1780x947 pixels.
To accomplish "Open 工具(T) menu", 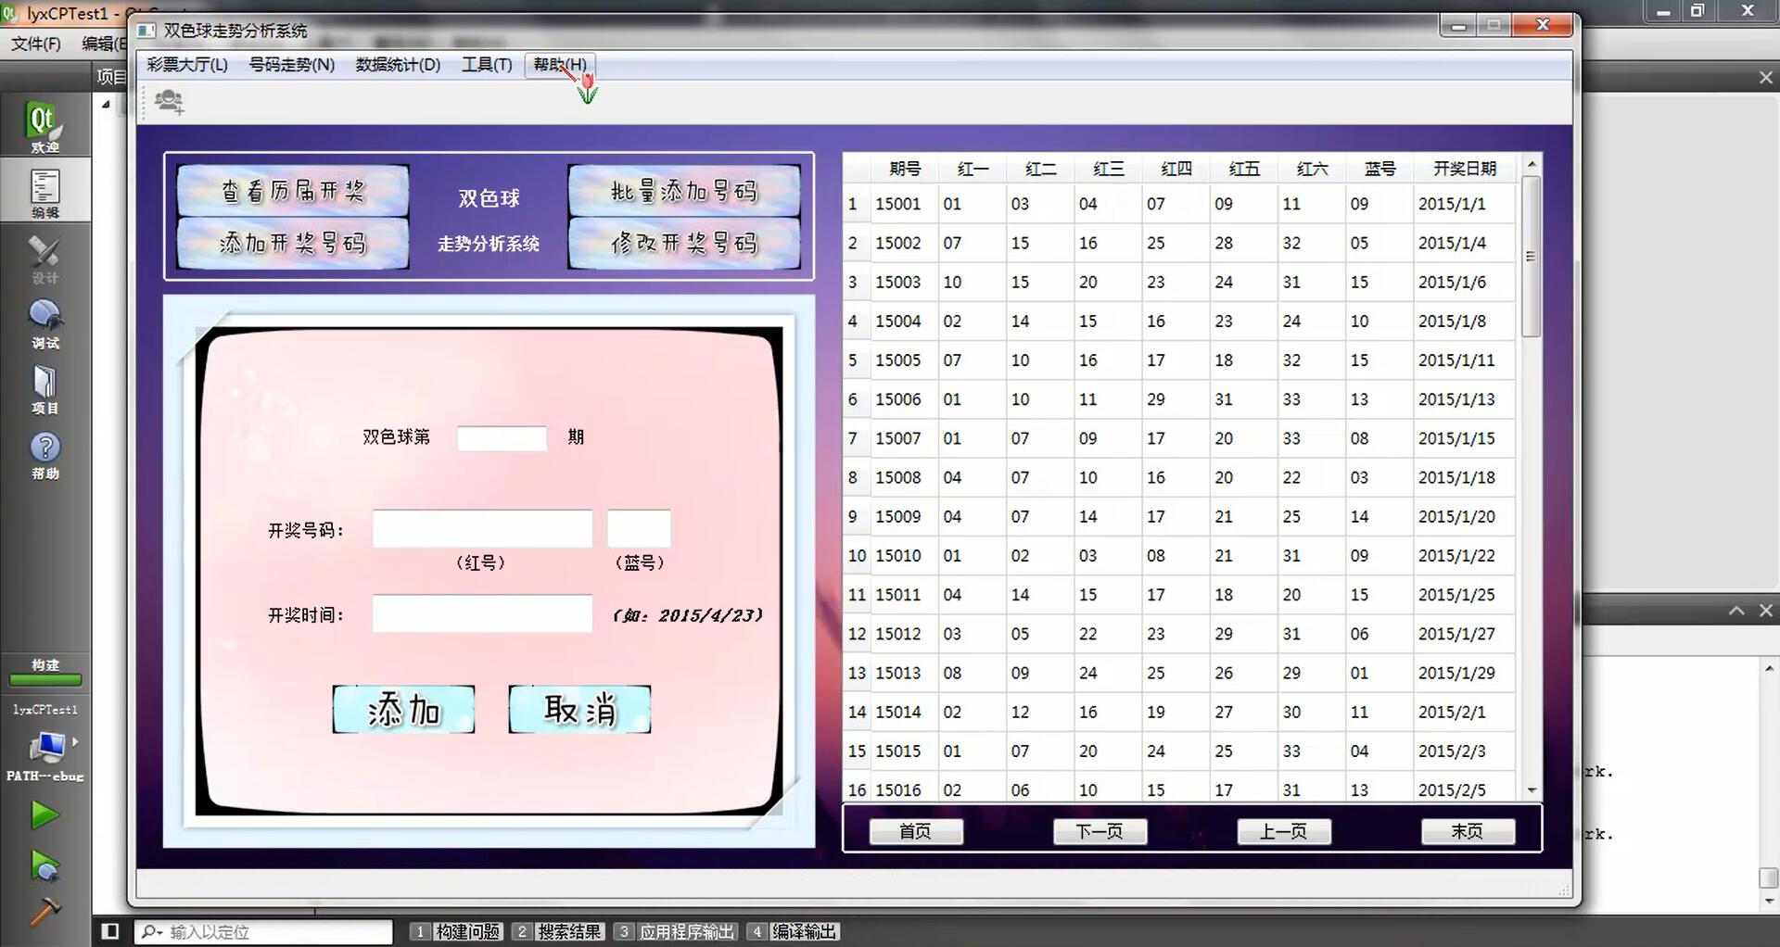I will coord(487,64).
